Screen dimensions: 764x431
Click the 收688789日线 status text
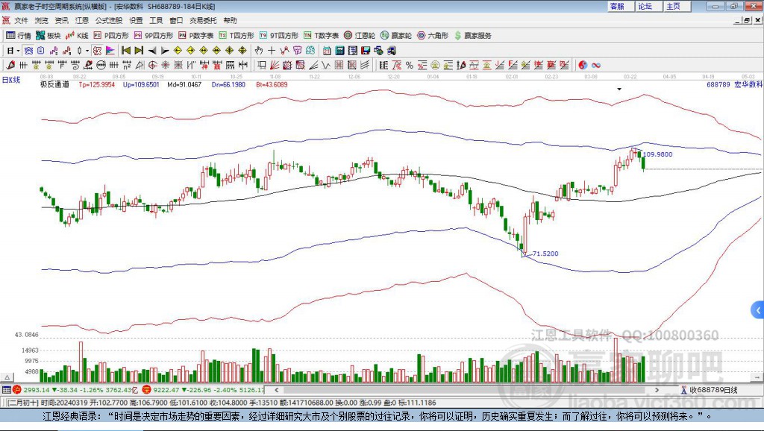713,390
